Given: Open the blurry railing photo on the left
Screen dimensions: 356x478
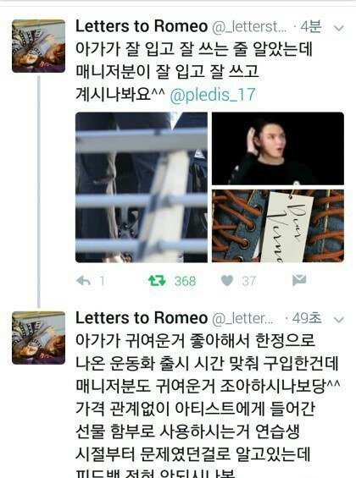Looking at the screenshot, I should [x=142, y=187].
